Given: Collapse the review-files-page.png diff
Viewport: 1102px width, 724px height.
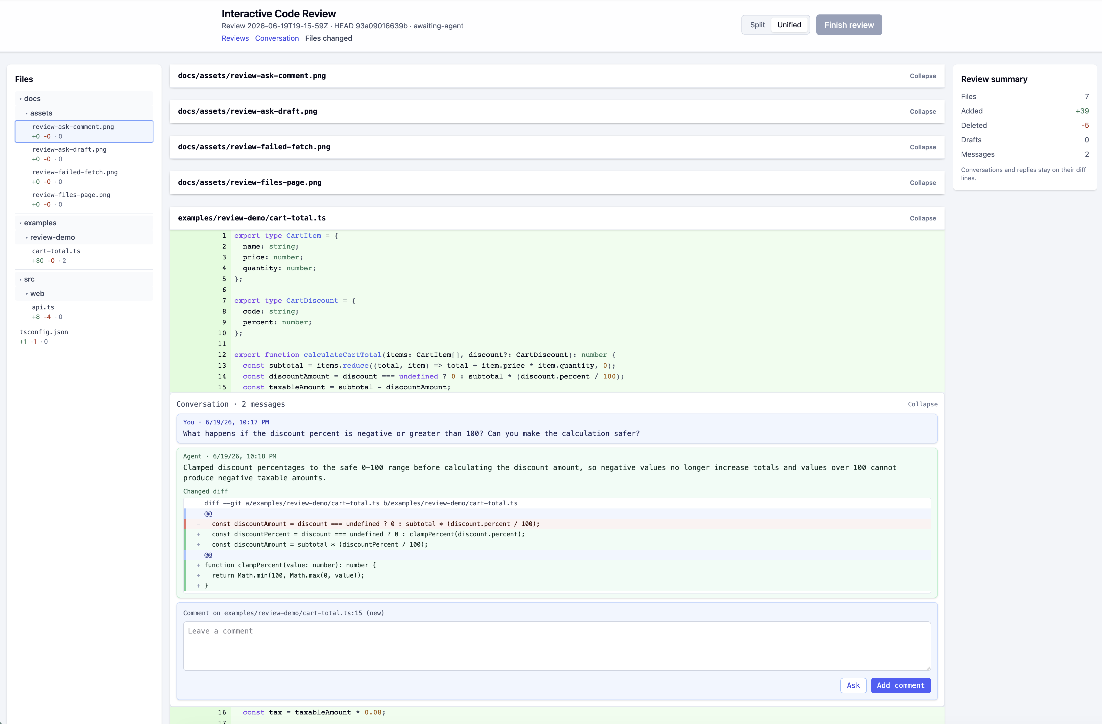Looking at the screenshot, I should pos(922,183).
